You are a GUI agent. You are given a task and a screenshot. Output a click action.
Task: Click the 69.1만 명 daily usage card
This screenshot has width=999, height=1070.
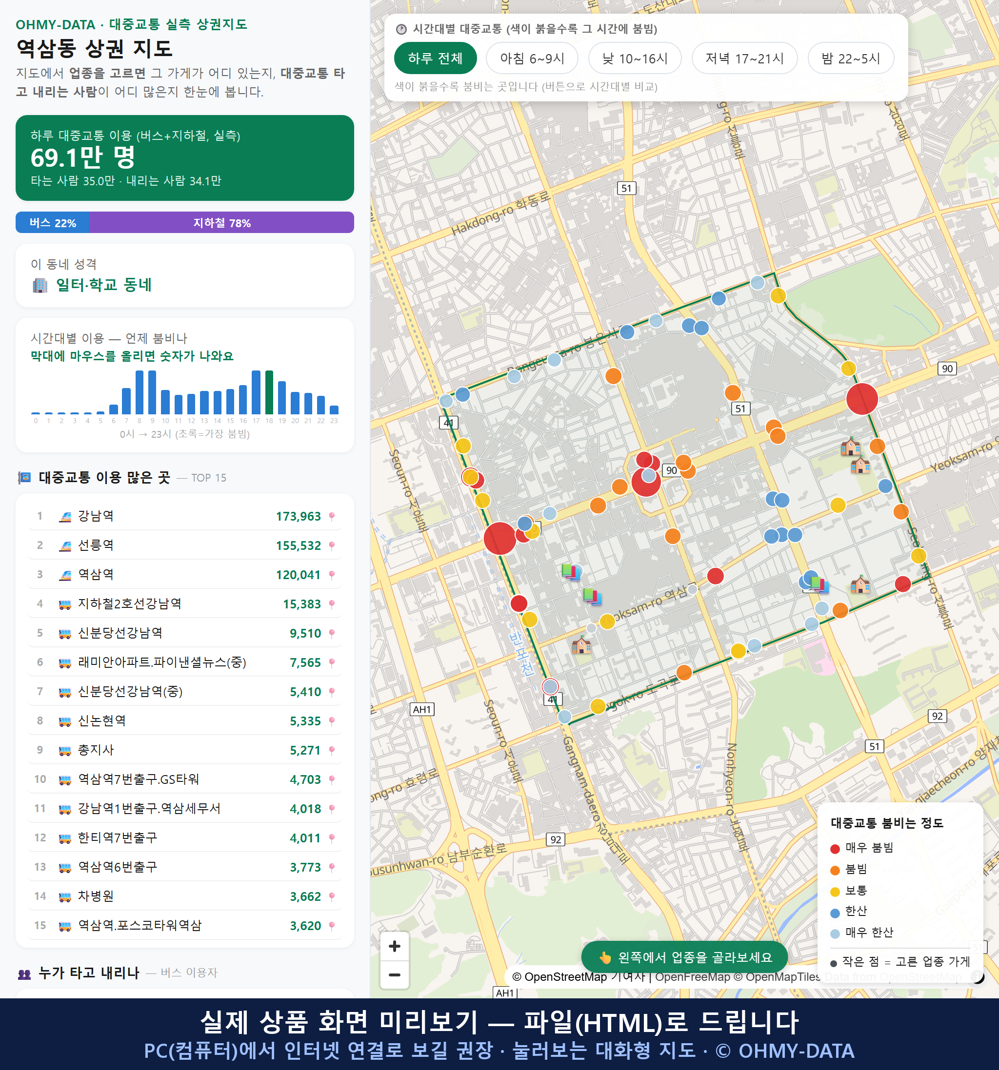pos(185,158)
